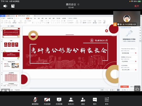This screenshot has width=142, height=106.
Task: Select the highlighted red ribbon tab
Action: (x=28, y=18)
